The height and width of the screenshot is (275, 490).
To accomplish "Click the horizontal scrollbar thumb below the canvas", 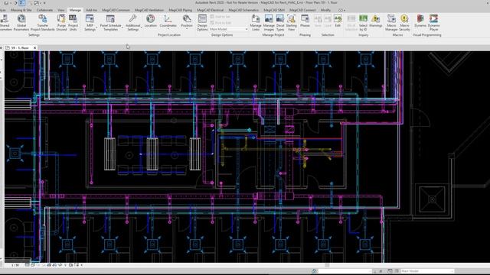I will [327, 265].
